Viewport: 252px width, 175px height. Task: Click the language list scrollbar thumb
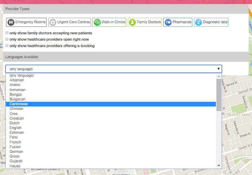(219, 95)
